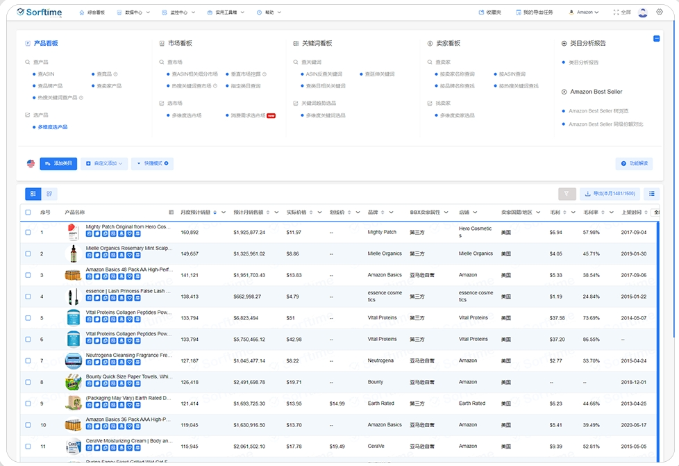The image size is (679, 466).
Task: Click the Mighty Patch product thumbnail
Action: click(x=73, y=232)
